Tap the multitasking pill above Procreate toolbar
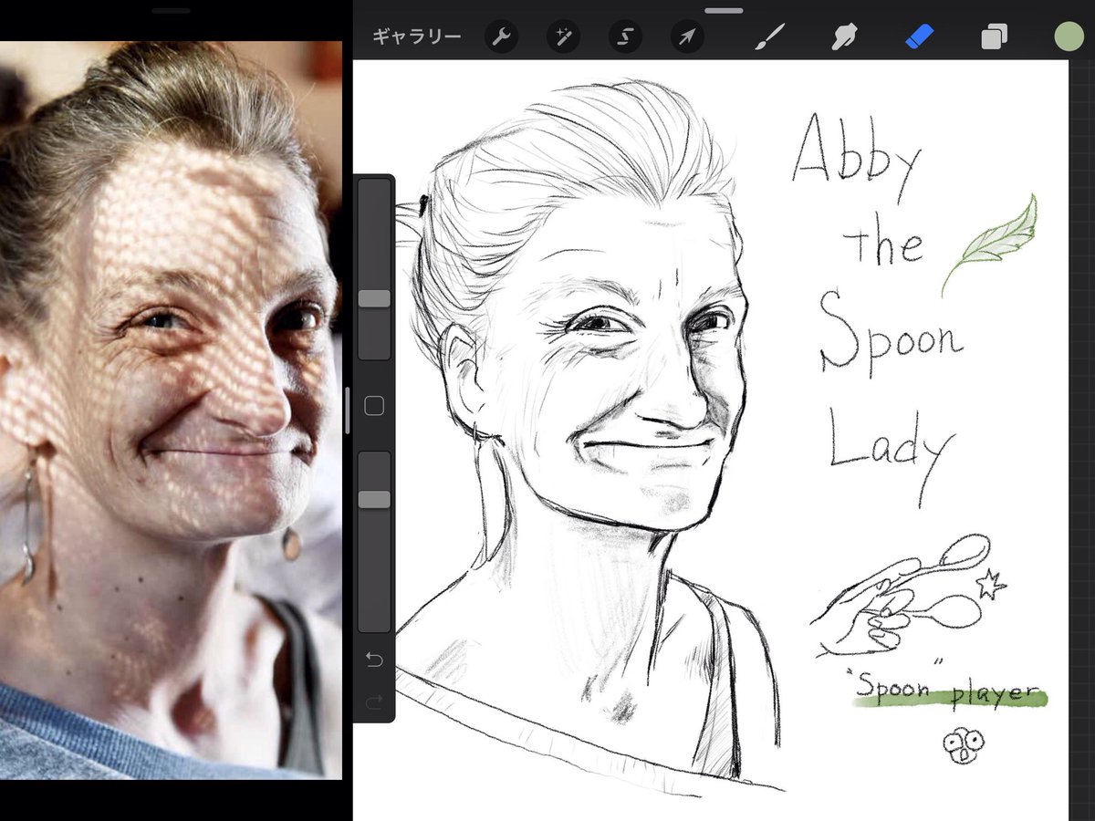Image resolution: width=1095 pixels, height=821 pixels. click(724, 10)
